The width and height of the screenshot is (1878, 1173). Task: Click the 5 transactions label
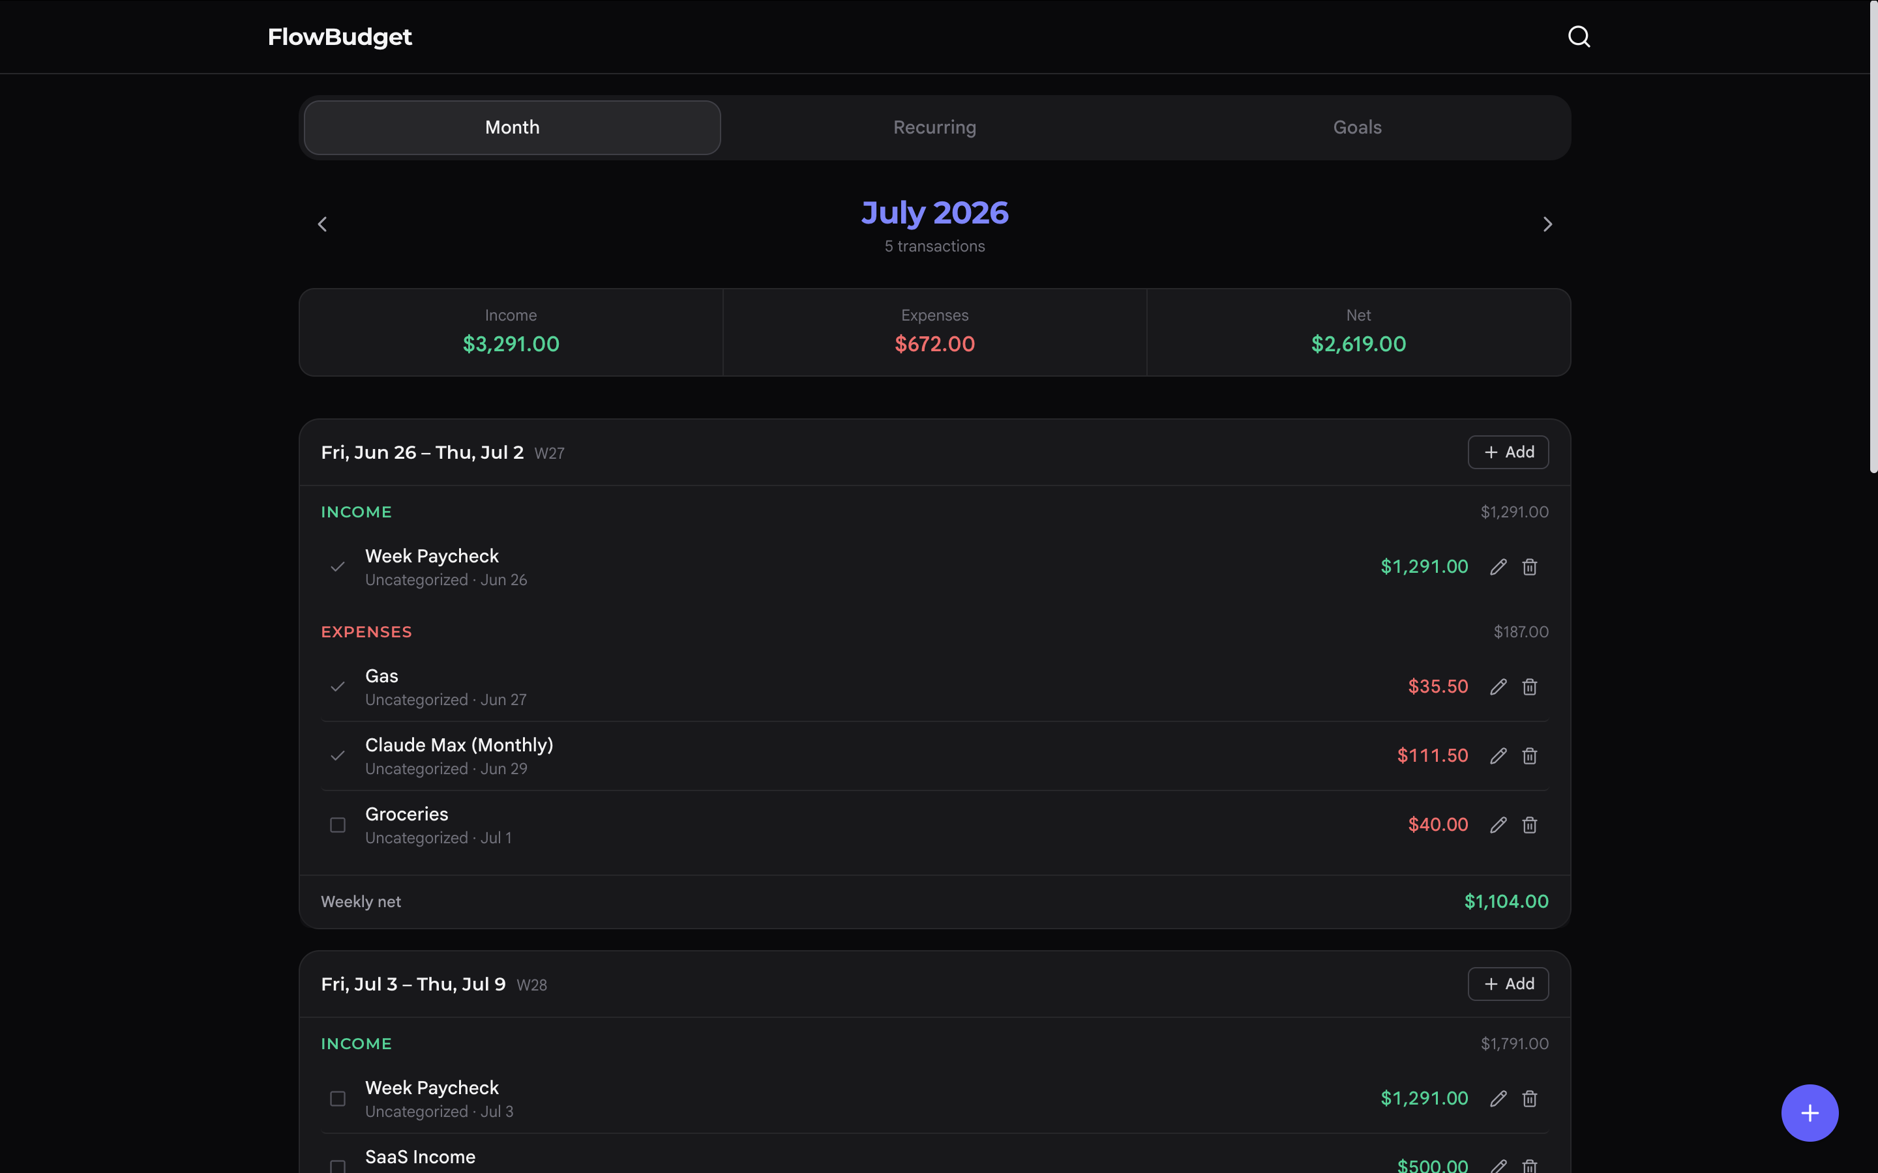(934, 246)
